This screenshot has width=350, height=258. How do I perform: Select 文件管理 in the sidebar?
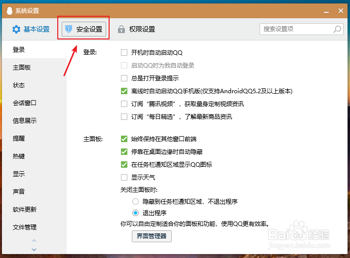point(35,227)
